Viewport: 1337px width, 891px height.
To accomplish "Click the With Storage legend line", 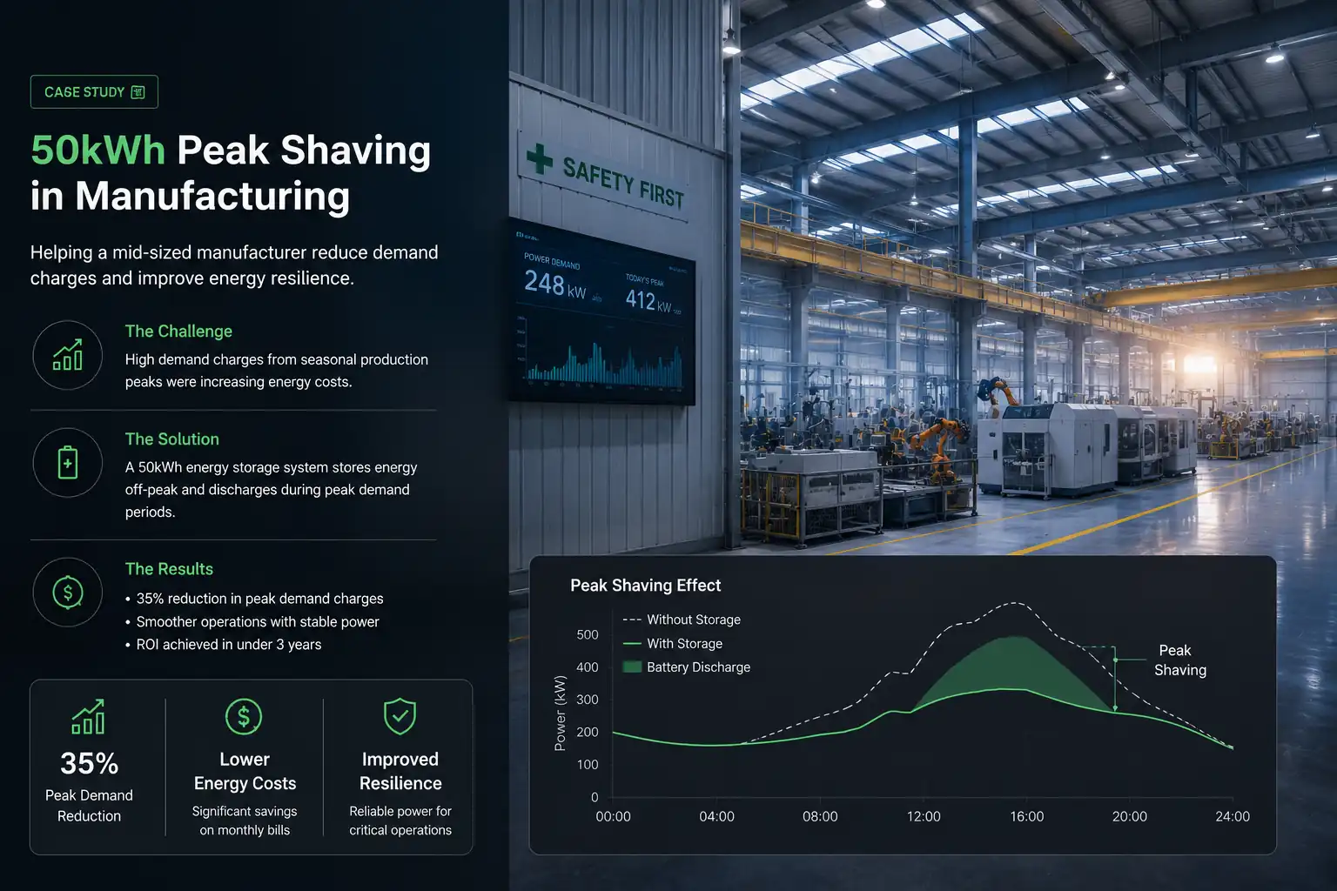I will point(633,644).
